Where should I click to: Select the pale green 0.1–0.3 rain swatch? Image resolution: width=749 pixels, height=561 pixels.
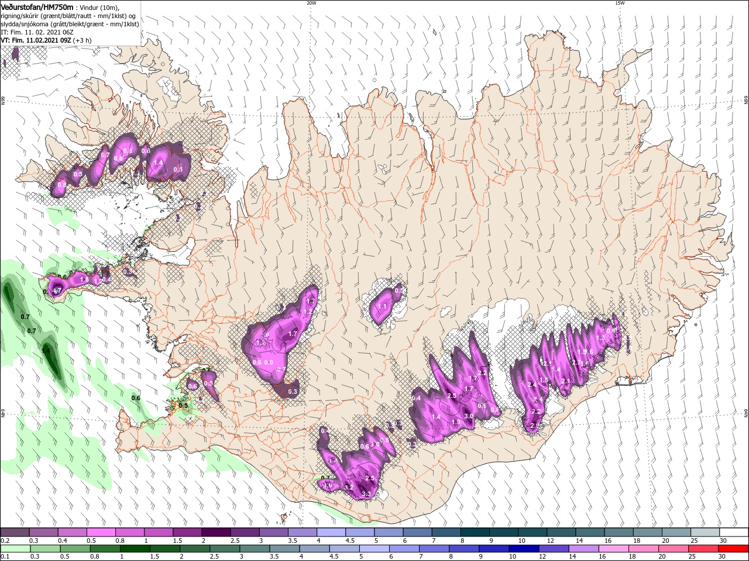(15, 548)
